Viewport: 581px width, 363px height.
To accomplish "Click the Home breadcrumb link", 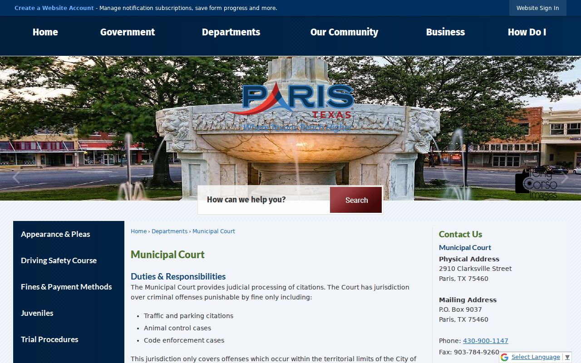I will click(138, 231).
